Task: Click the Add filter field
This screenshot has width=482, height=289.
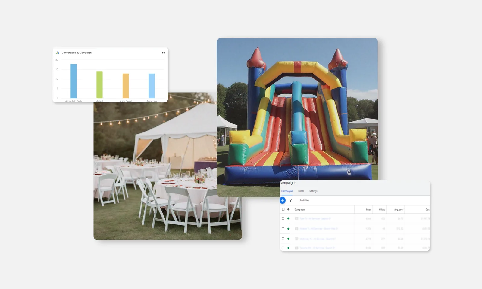Action: click(x=304, y=200)
